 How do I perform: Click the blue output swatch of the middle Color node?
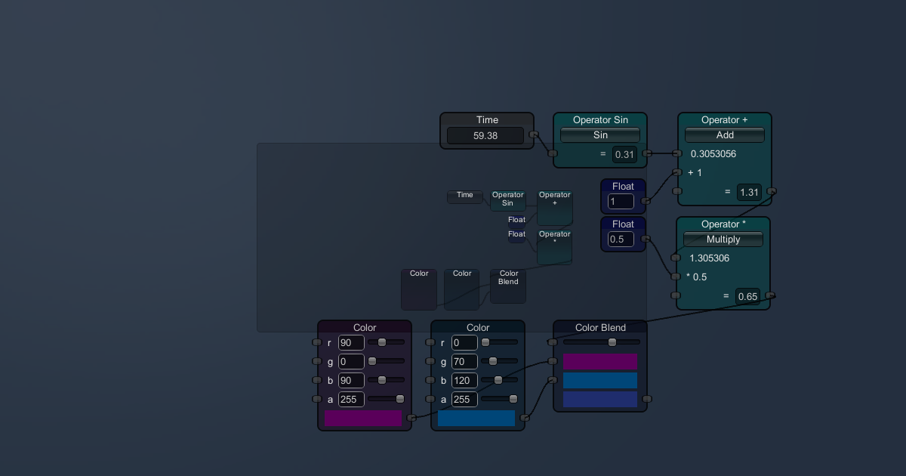477,418
